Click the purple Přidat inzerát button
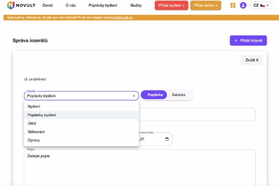Viewport: 279px width, 186px height. (248, 40)
